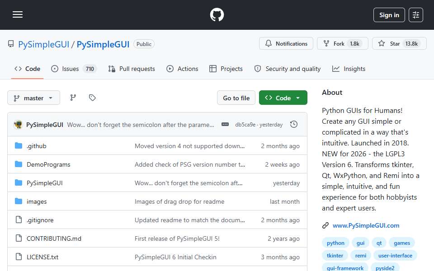Select the user-interface topic tag

pyautogui.click(x=395, y=256)
